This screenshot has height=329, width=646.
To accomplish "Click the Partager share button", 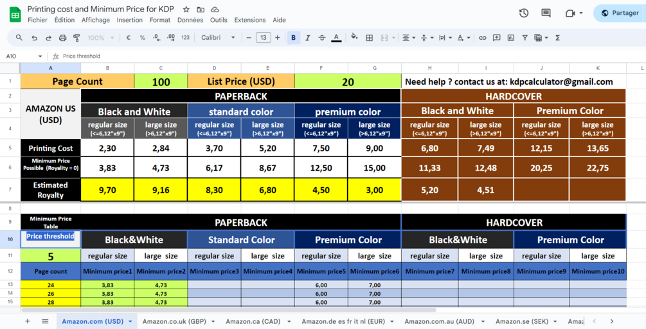I will tap(620, 13).
